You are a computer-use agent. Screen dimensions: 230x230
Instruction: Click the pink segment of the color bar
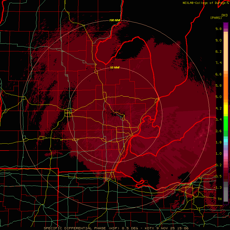[226, 155]
